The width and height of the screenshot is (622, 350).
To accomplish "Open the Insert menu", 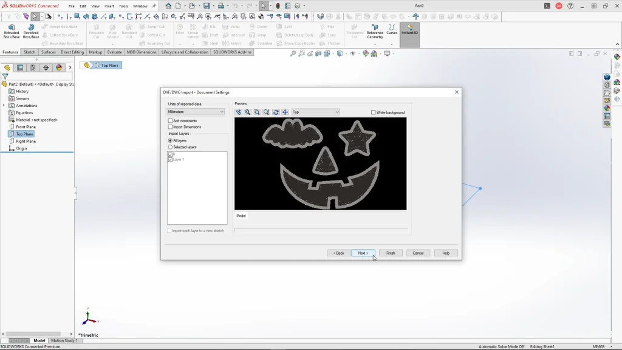I will click(x=109, y=6).
